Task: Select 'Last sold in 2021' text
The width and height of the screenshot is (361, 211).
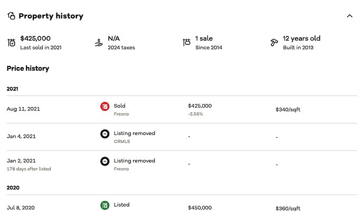Action: coord(41,47)
